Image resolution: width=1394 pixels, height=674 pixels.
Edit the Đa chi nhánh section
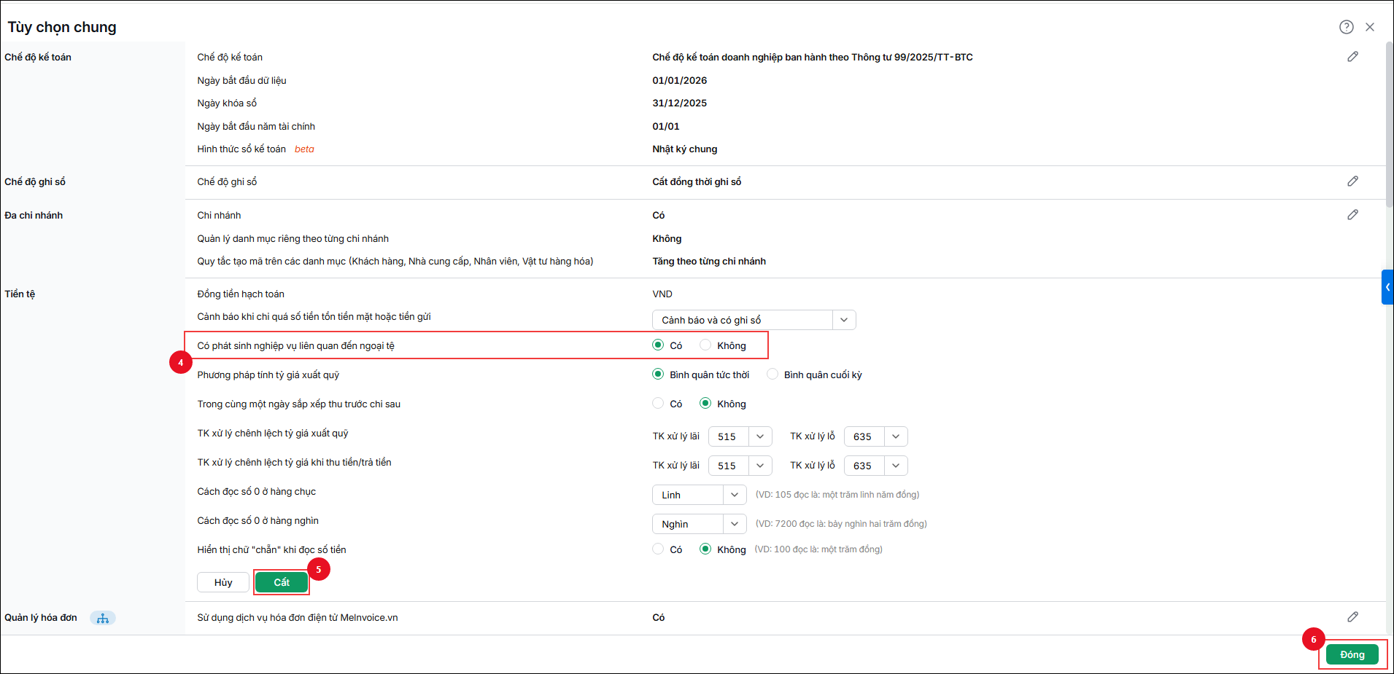click(x=1352, y=215)
